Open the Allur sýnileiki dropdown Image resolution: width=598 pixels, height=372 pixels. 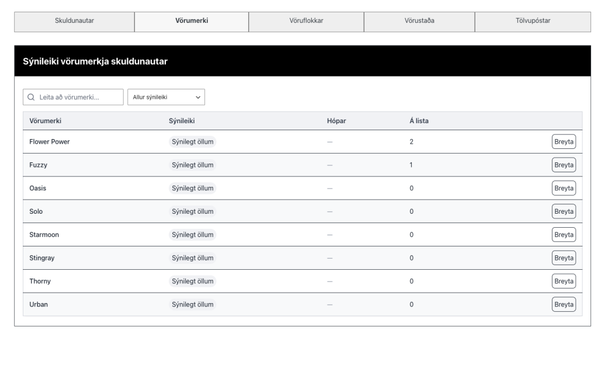point(166,97)
